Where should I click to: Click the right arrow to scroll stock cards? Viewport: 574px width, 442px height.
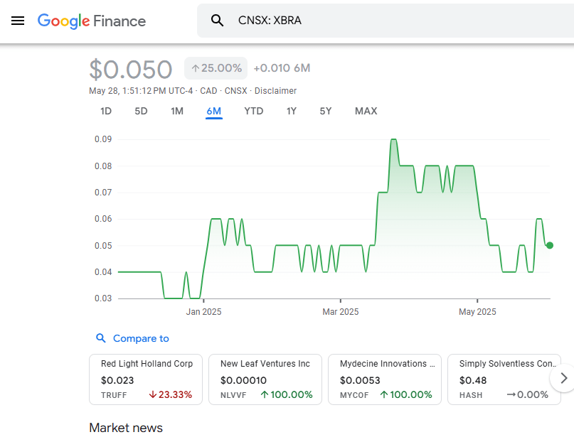(563, 378)
